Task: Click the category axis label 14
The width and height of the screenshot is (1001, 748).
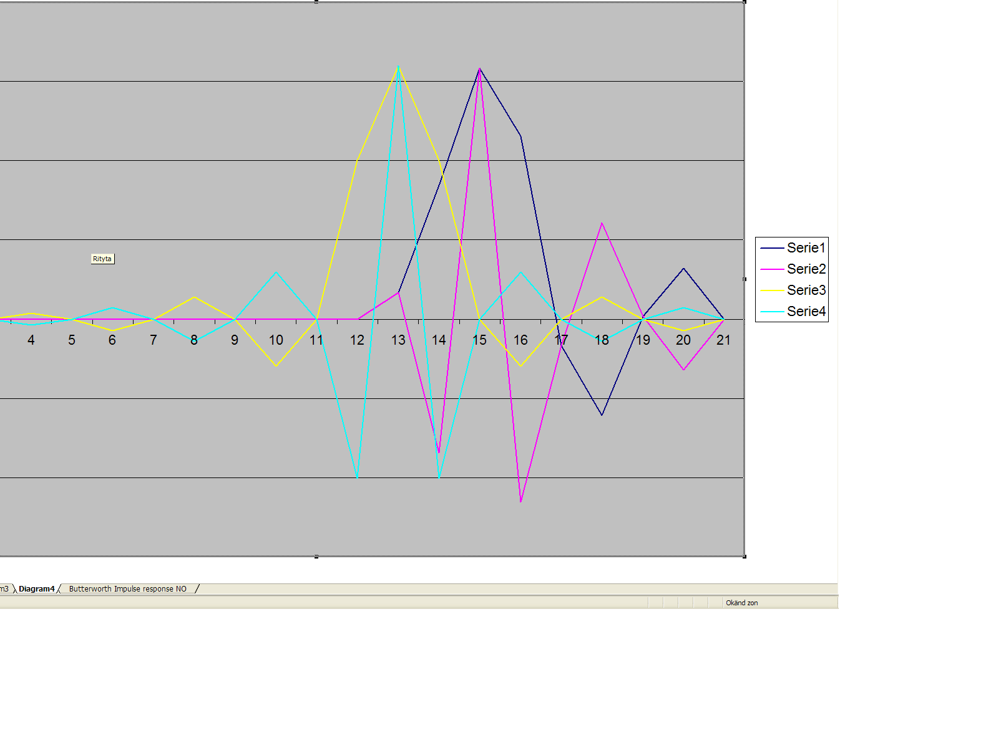Action: pos(439,340)
